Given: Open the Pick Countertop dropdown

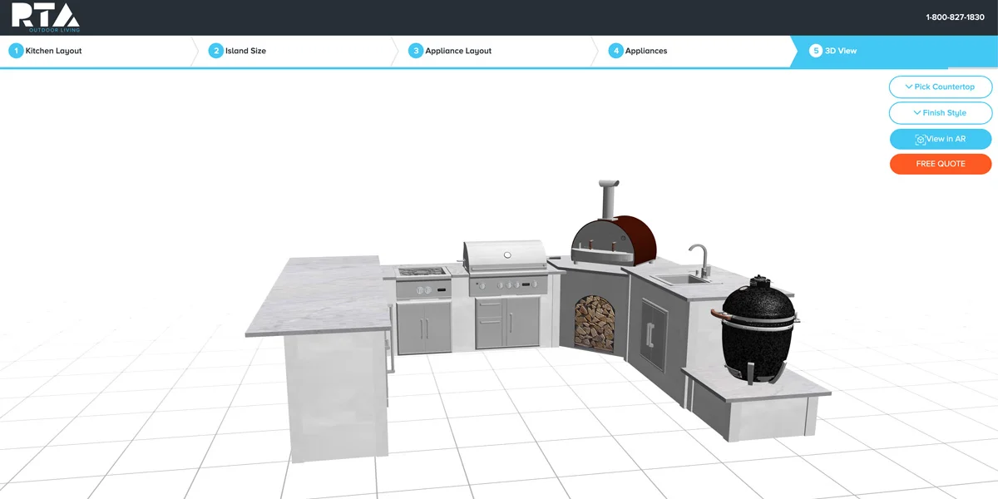Looking at the screenshot, I should [x=941, y=86].
